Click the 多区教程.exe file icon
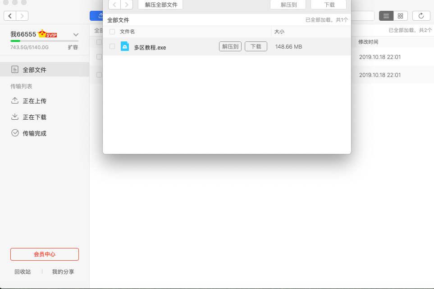The height and width of the screenshot is (289, 434). click(125, 46)
